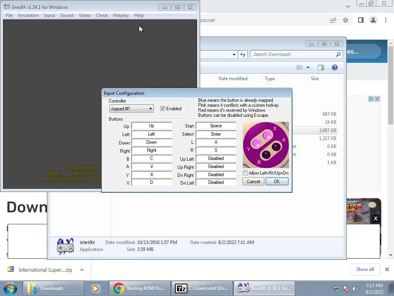394x296 pixels.
Task: Click the search magnifier icon in Explorer
Action: tap(339, 54)
